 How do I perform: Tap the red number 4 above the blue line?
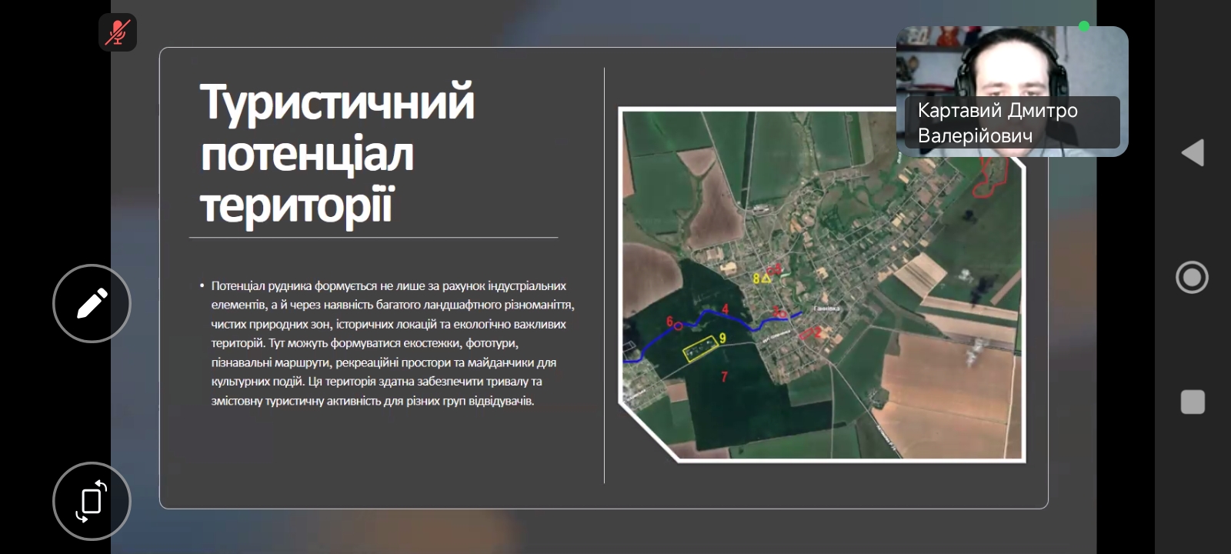725,309
